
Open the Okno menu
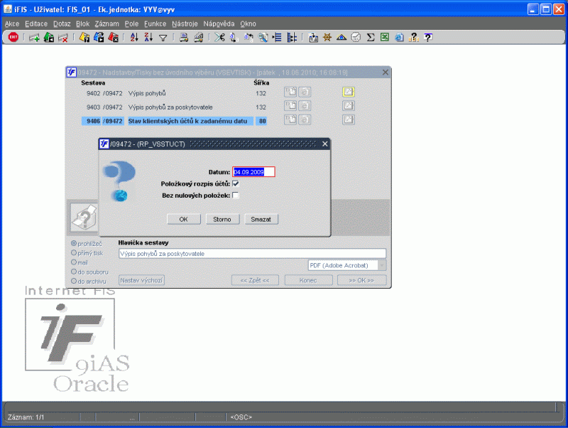[248, 24]
